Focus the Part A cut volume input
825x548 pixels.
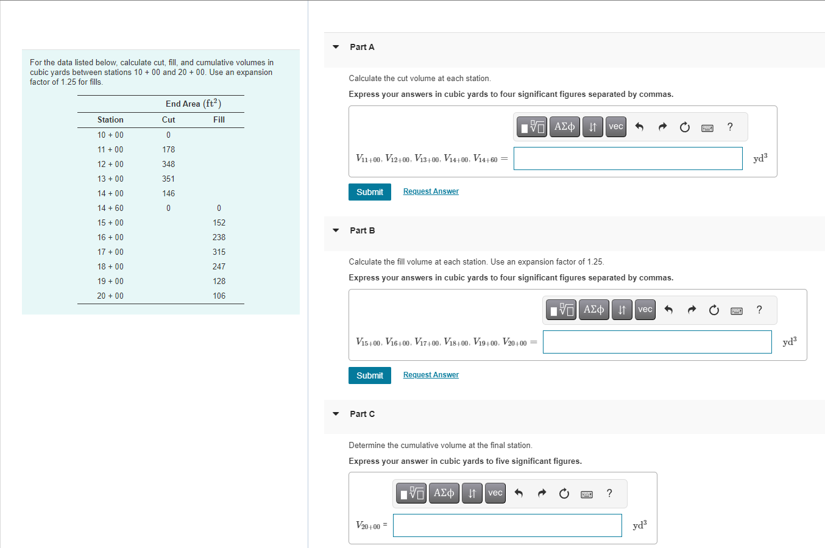click(628, 158)
